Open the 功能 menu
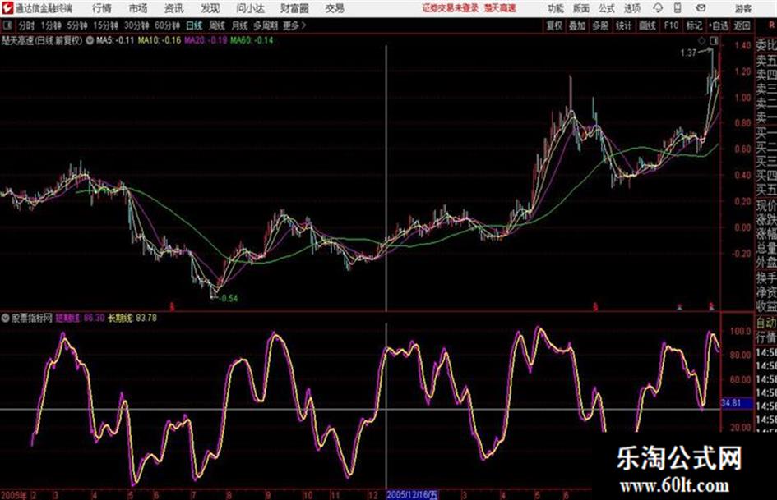 tap(556, 8)
